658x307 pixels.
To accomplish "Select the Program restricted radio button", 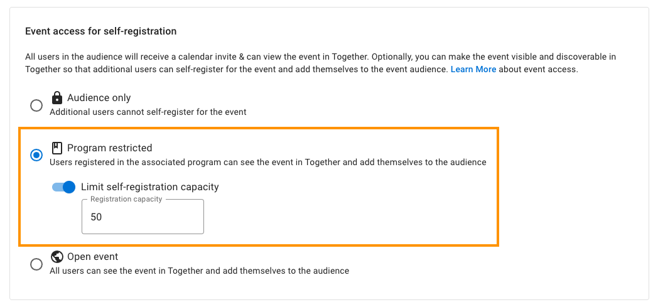I will click(x=36, y=155).
